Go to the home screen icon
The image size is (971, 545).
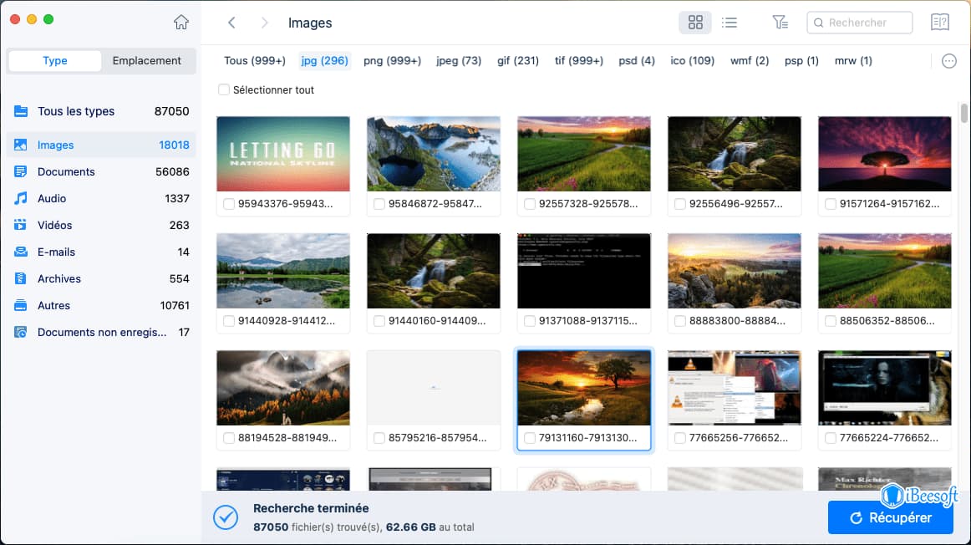(x=180, y=23)
